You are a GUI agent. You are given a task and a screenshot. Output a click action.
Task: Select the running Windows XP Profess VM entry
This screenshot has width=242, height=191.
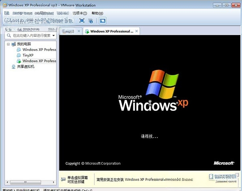tap(36, 61)
